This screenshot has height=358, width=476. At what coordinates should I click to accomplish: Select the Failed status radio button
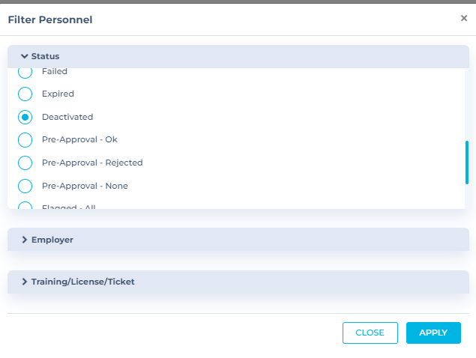[25, 73]
